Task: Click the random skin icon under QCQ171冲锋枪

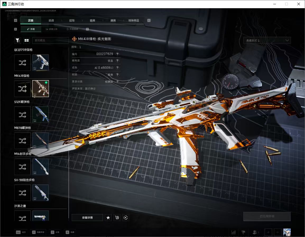Action: click(x=22, y=62)
